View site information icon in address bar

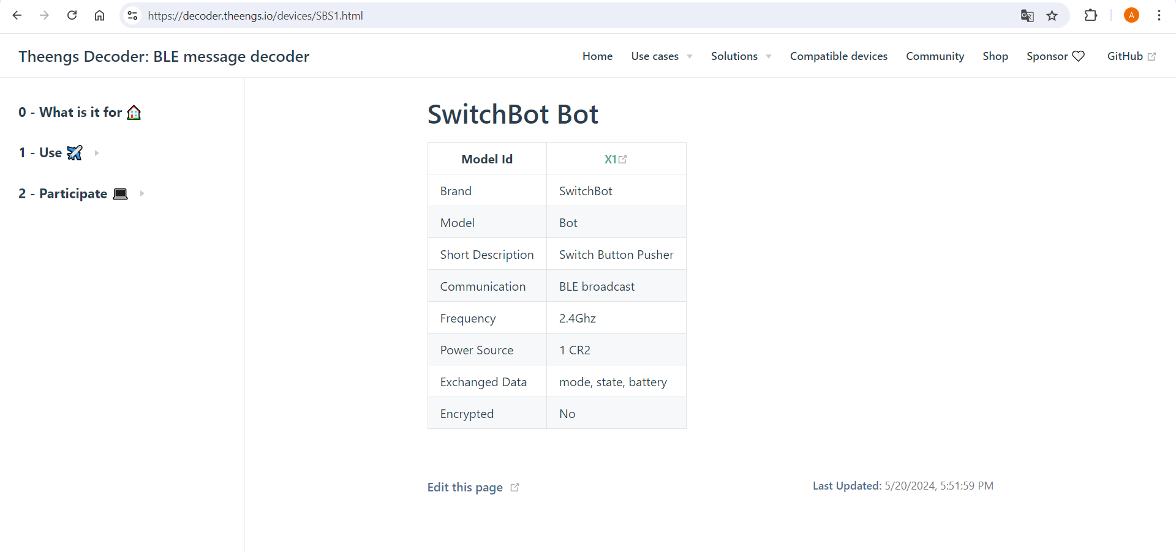132,15
